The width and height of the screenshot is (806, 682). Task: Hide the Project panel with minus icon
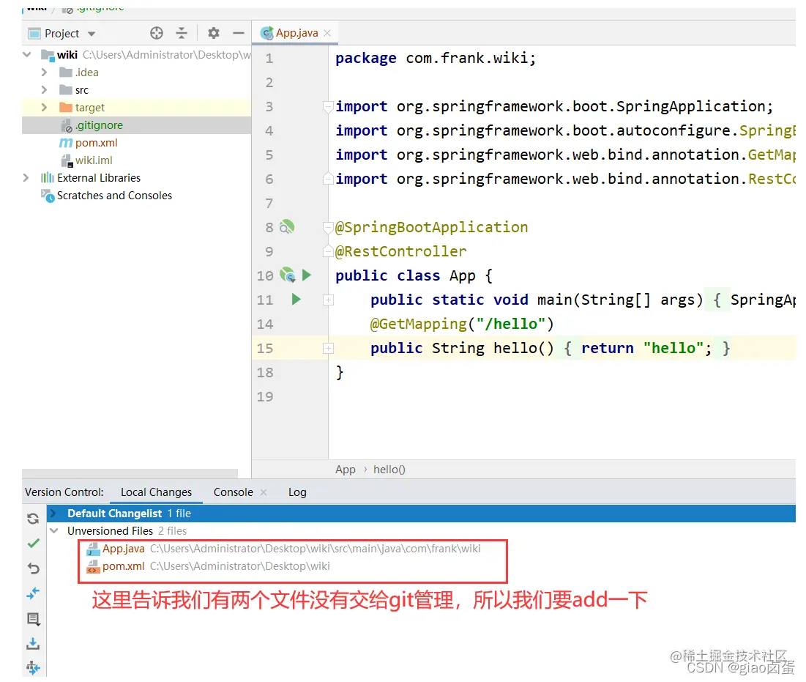tap(238, 34)
